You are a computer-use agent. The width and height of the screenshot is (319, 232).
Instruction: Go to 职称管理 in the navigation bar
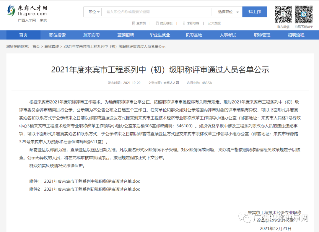coord(262,35)
